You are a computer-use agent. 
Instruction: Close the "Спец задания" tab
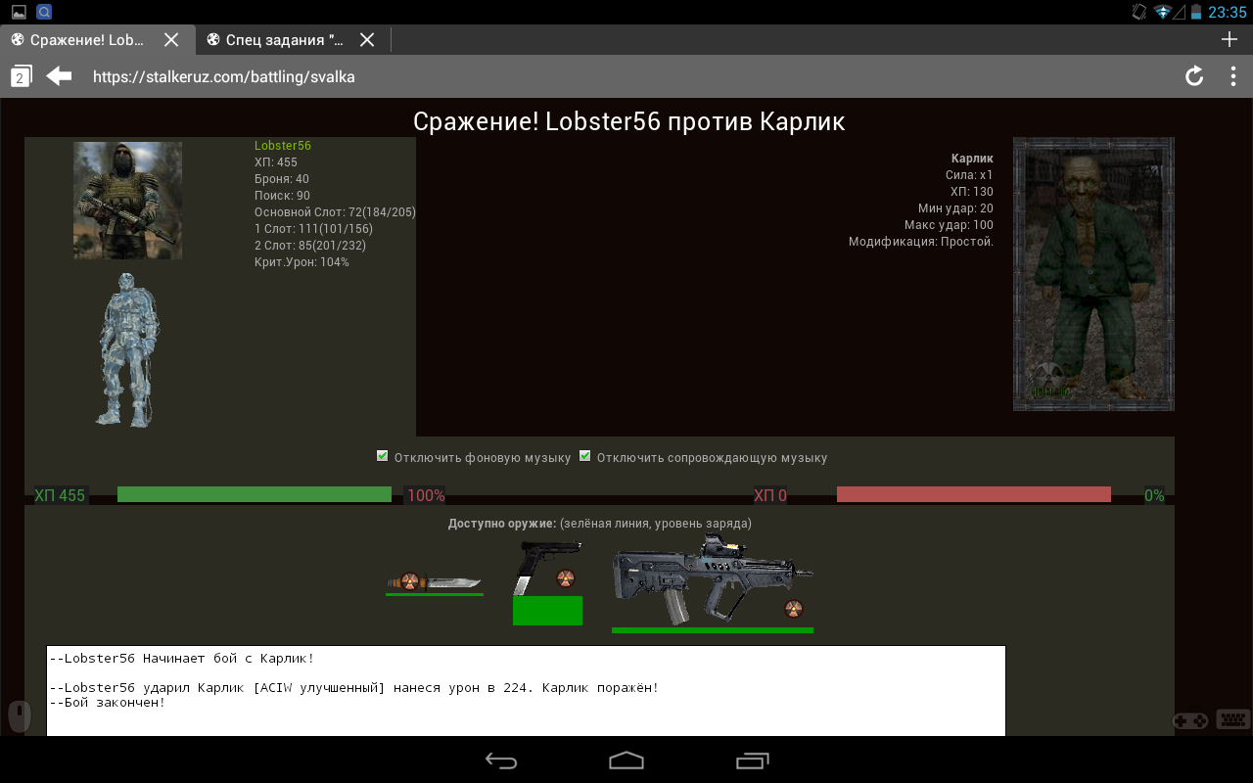pyautogui.click(x=367, y=40)
